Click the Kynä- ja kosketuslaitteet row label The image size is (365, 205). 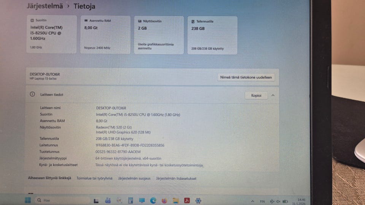pos(59,165)
